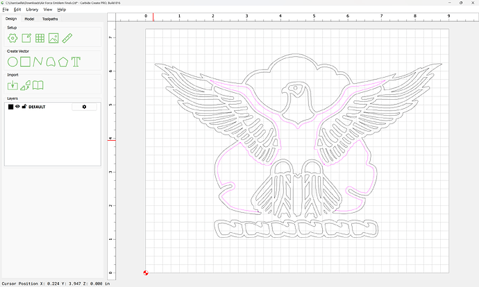Open the Help menu

pos(62,10)
